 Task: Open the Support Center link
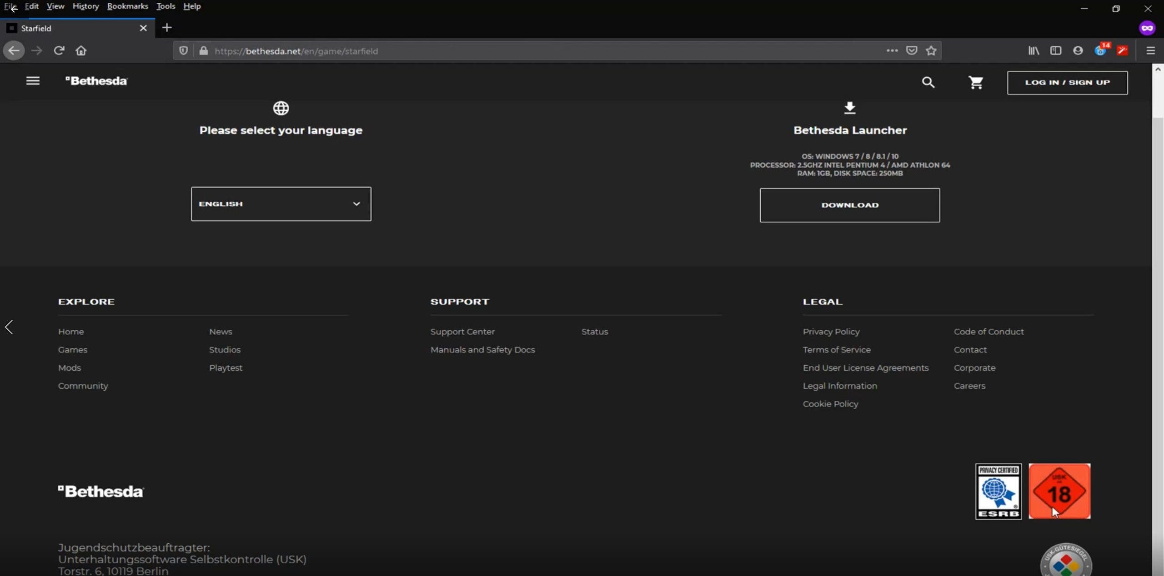point(462,332)
